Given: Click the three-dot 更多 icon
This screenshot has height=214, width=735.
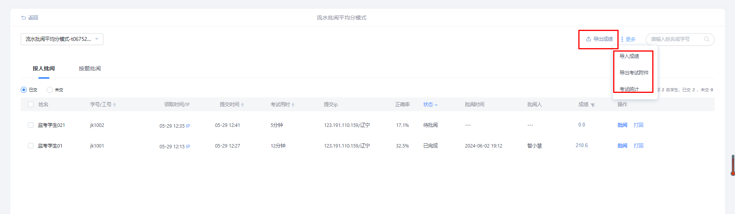Looking at the screenshot, I should pos(622,39).
